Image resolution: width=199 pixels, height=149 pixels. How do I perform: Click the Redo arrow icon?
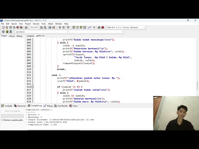[36, 27]
